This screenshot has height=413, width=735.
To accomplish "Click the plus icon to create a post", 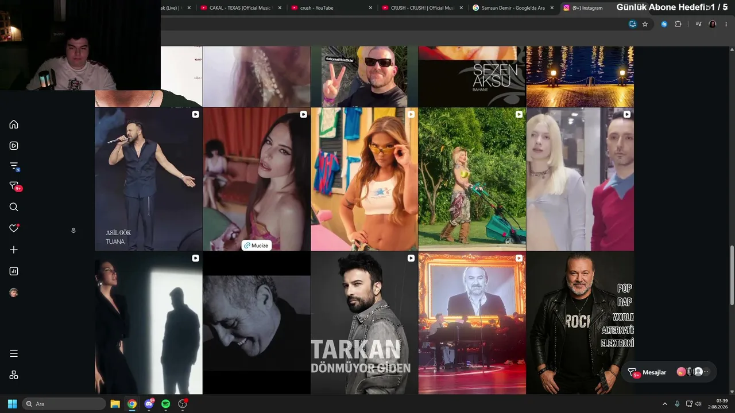I will coord(14,250).
